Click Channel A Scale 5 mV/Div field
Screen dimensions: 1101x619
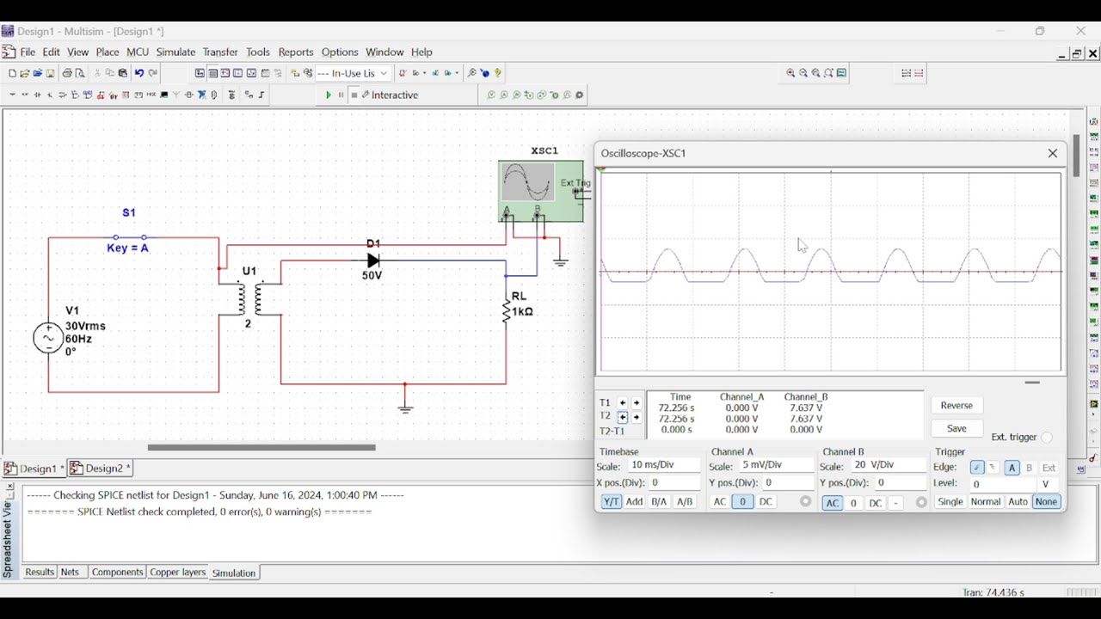point(776,465)
